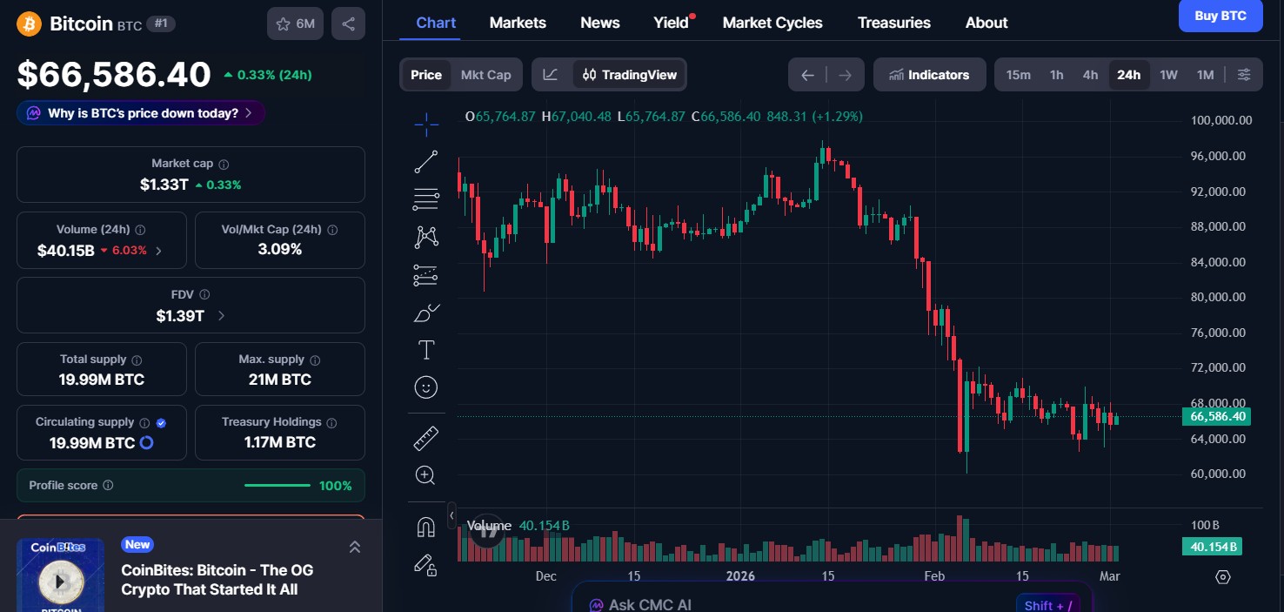Open the Indicators panel

pyautogui.click(x=929, y=74)
